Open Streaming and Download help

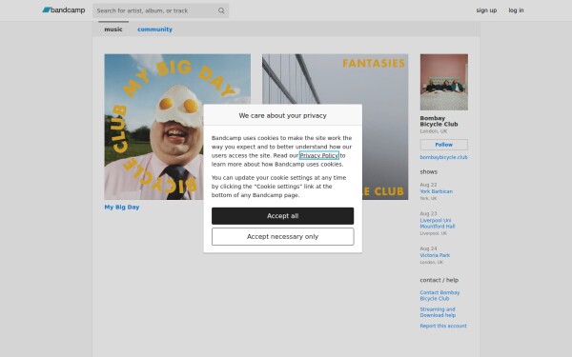click(x=438, y=312)
